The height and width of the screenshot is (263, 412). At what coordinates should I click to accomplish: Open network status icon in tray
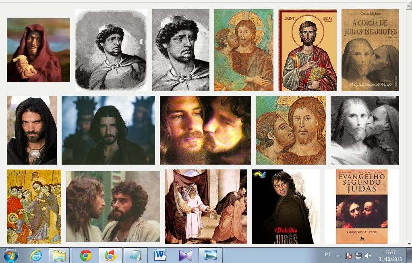click(x=358, y=256)
